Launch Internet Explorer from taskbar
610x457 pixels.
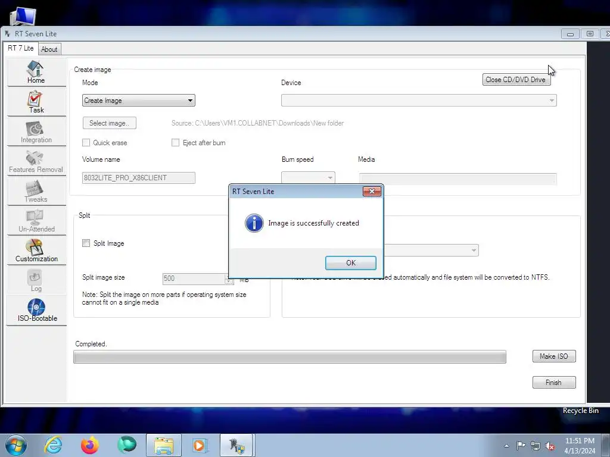pos(53,445)
